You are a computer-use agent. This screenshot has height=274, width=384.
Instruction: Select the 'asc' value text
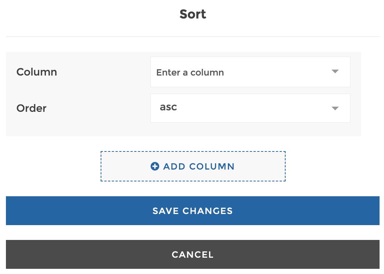pyautogui.click(x=168, y=107)
